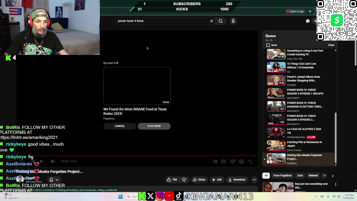Skip to the next video
This screenshot has height=201, width=357.
(41, 161)
